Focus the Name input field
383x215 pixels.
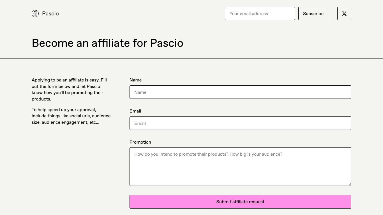tap(240, 92)
